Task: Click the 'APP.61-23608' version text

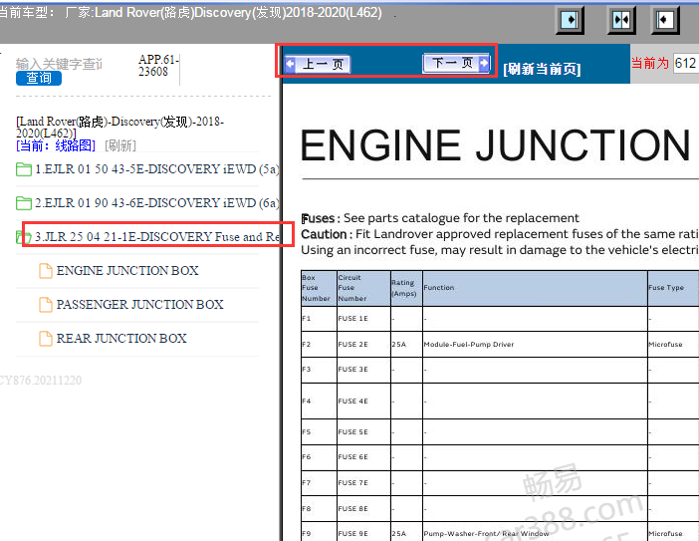Action: coord(158,66)
